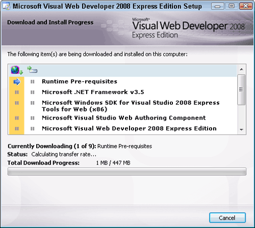
Task: Click download pause icon for .NET Framework v3.5
Action: (x=17, y=93)
